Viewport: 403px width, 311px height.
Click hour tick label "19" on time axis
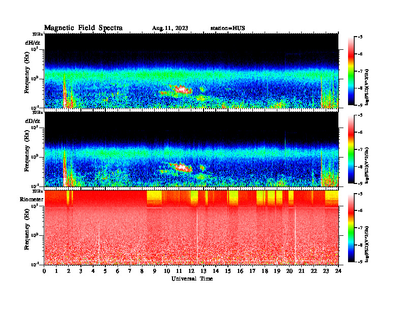(277, 271)
